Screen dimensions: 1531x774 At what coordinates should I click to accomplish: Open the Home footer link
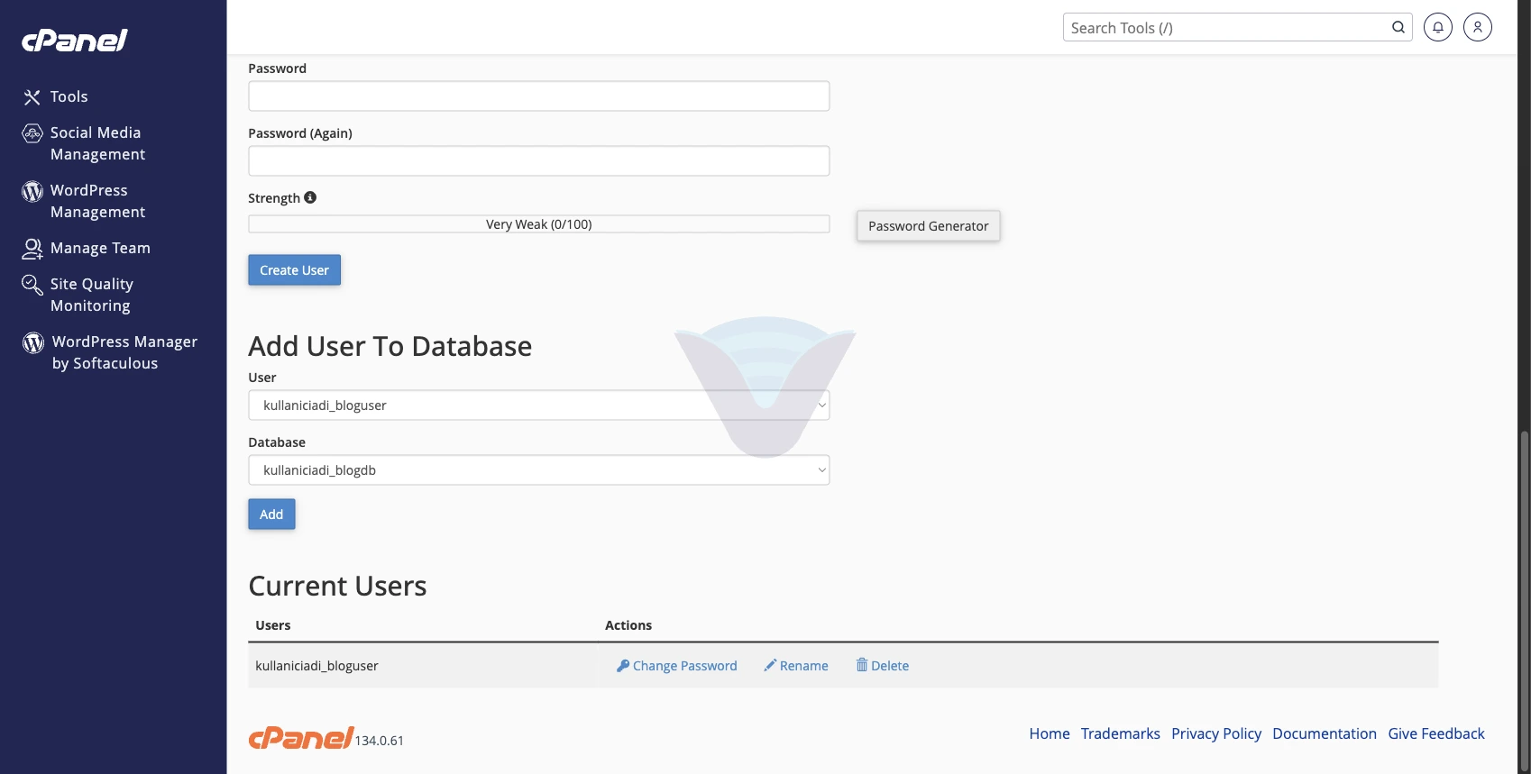click(x=1050, y=733)
